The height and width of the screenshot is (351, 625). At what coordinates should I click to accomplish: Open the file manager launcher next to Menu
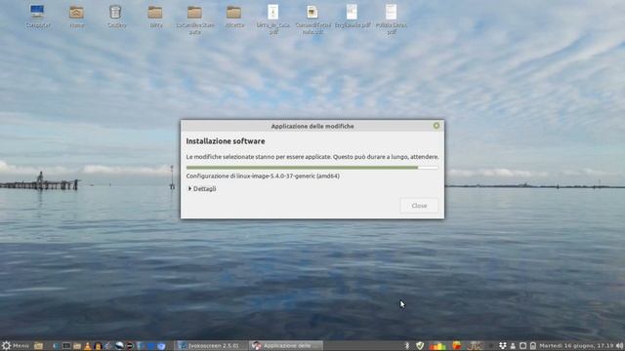tap(38, 345)
